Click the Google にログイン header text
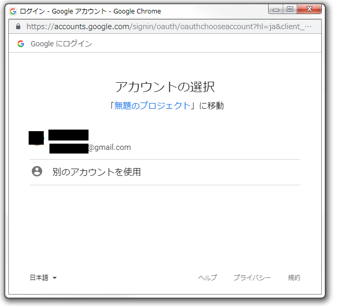This screenshot has height=306, width=341. pos(61,44)
